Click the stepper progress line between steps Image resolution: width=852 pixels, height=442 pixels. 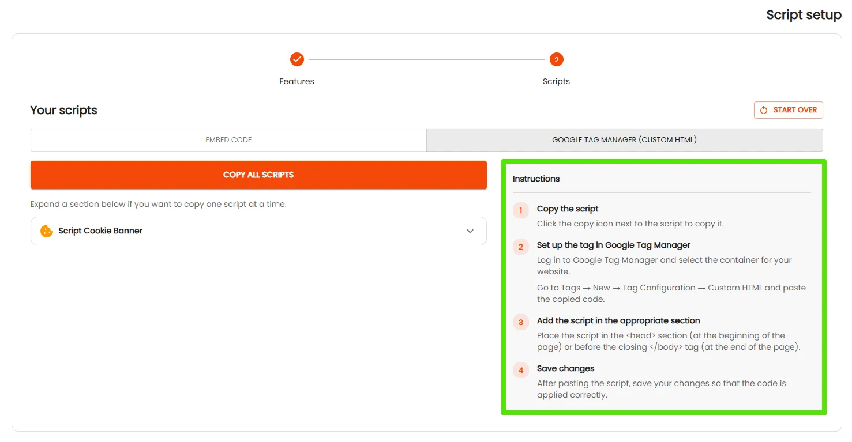click(x=426, y=59)
